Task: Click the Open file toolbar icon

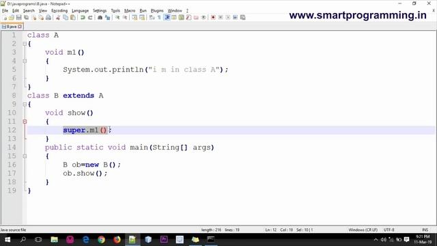Action: pyautogui.click(x=12, y=18)
